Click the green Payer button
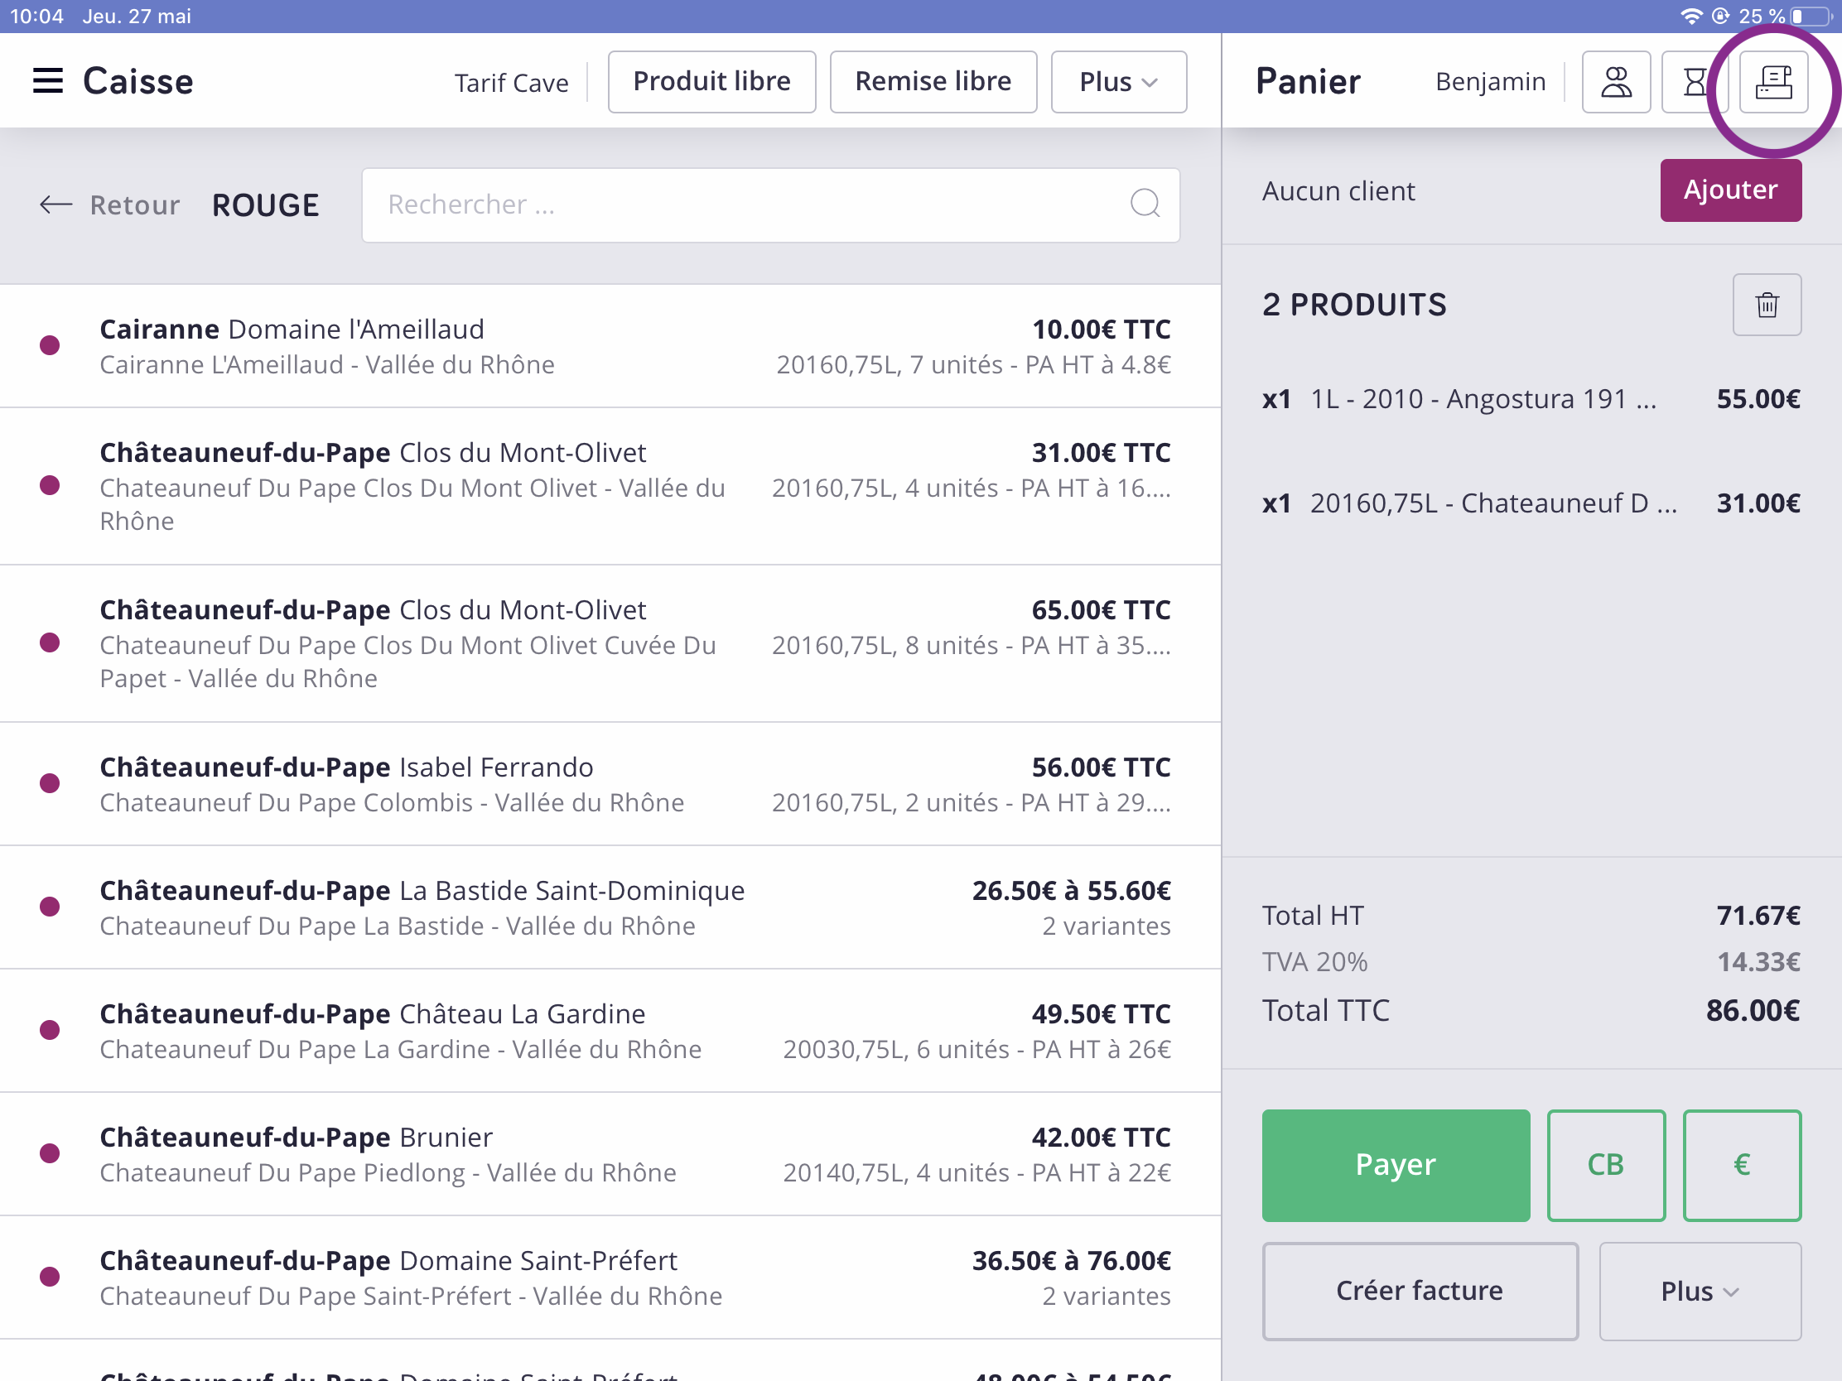Viewport: 1842px width, 1381px height. pyautogui.click(x=1396, y=1166)
